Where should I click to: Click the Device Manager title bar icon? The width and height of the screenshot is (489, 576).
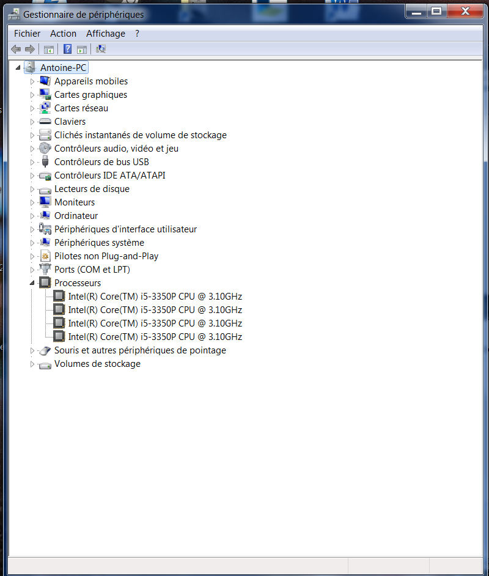[x=14, y=14]
